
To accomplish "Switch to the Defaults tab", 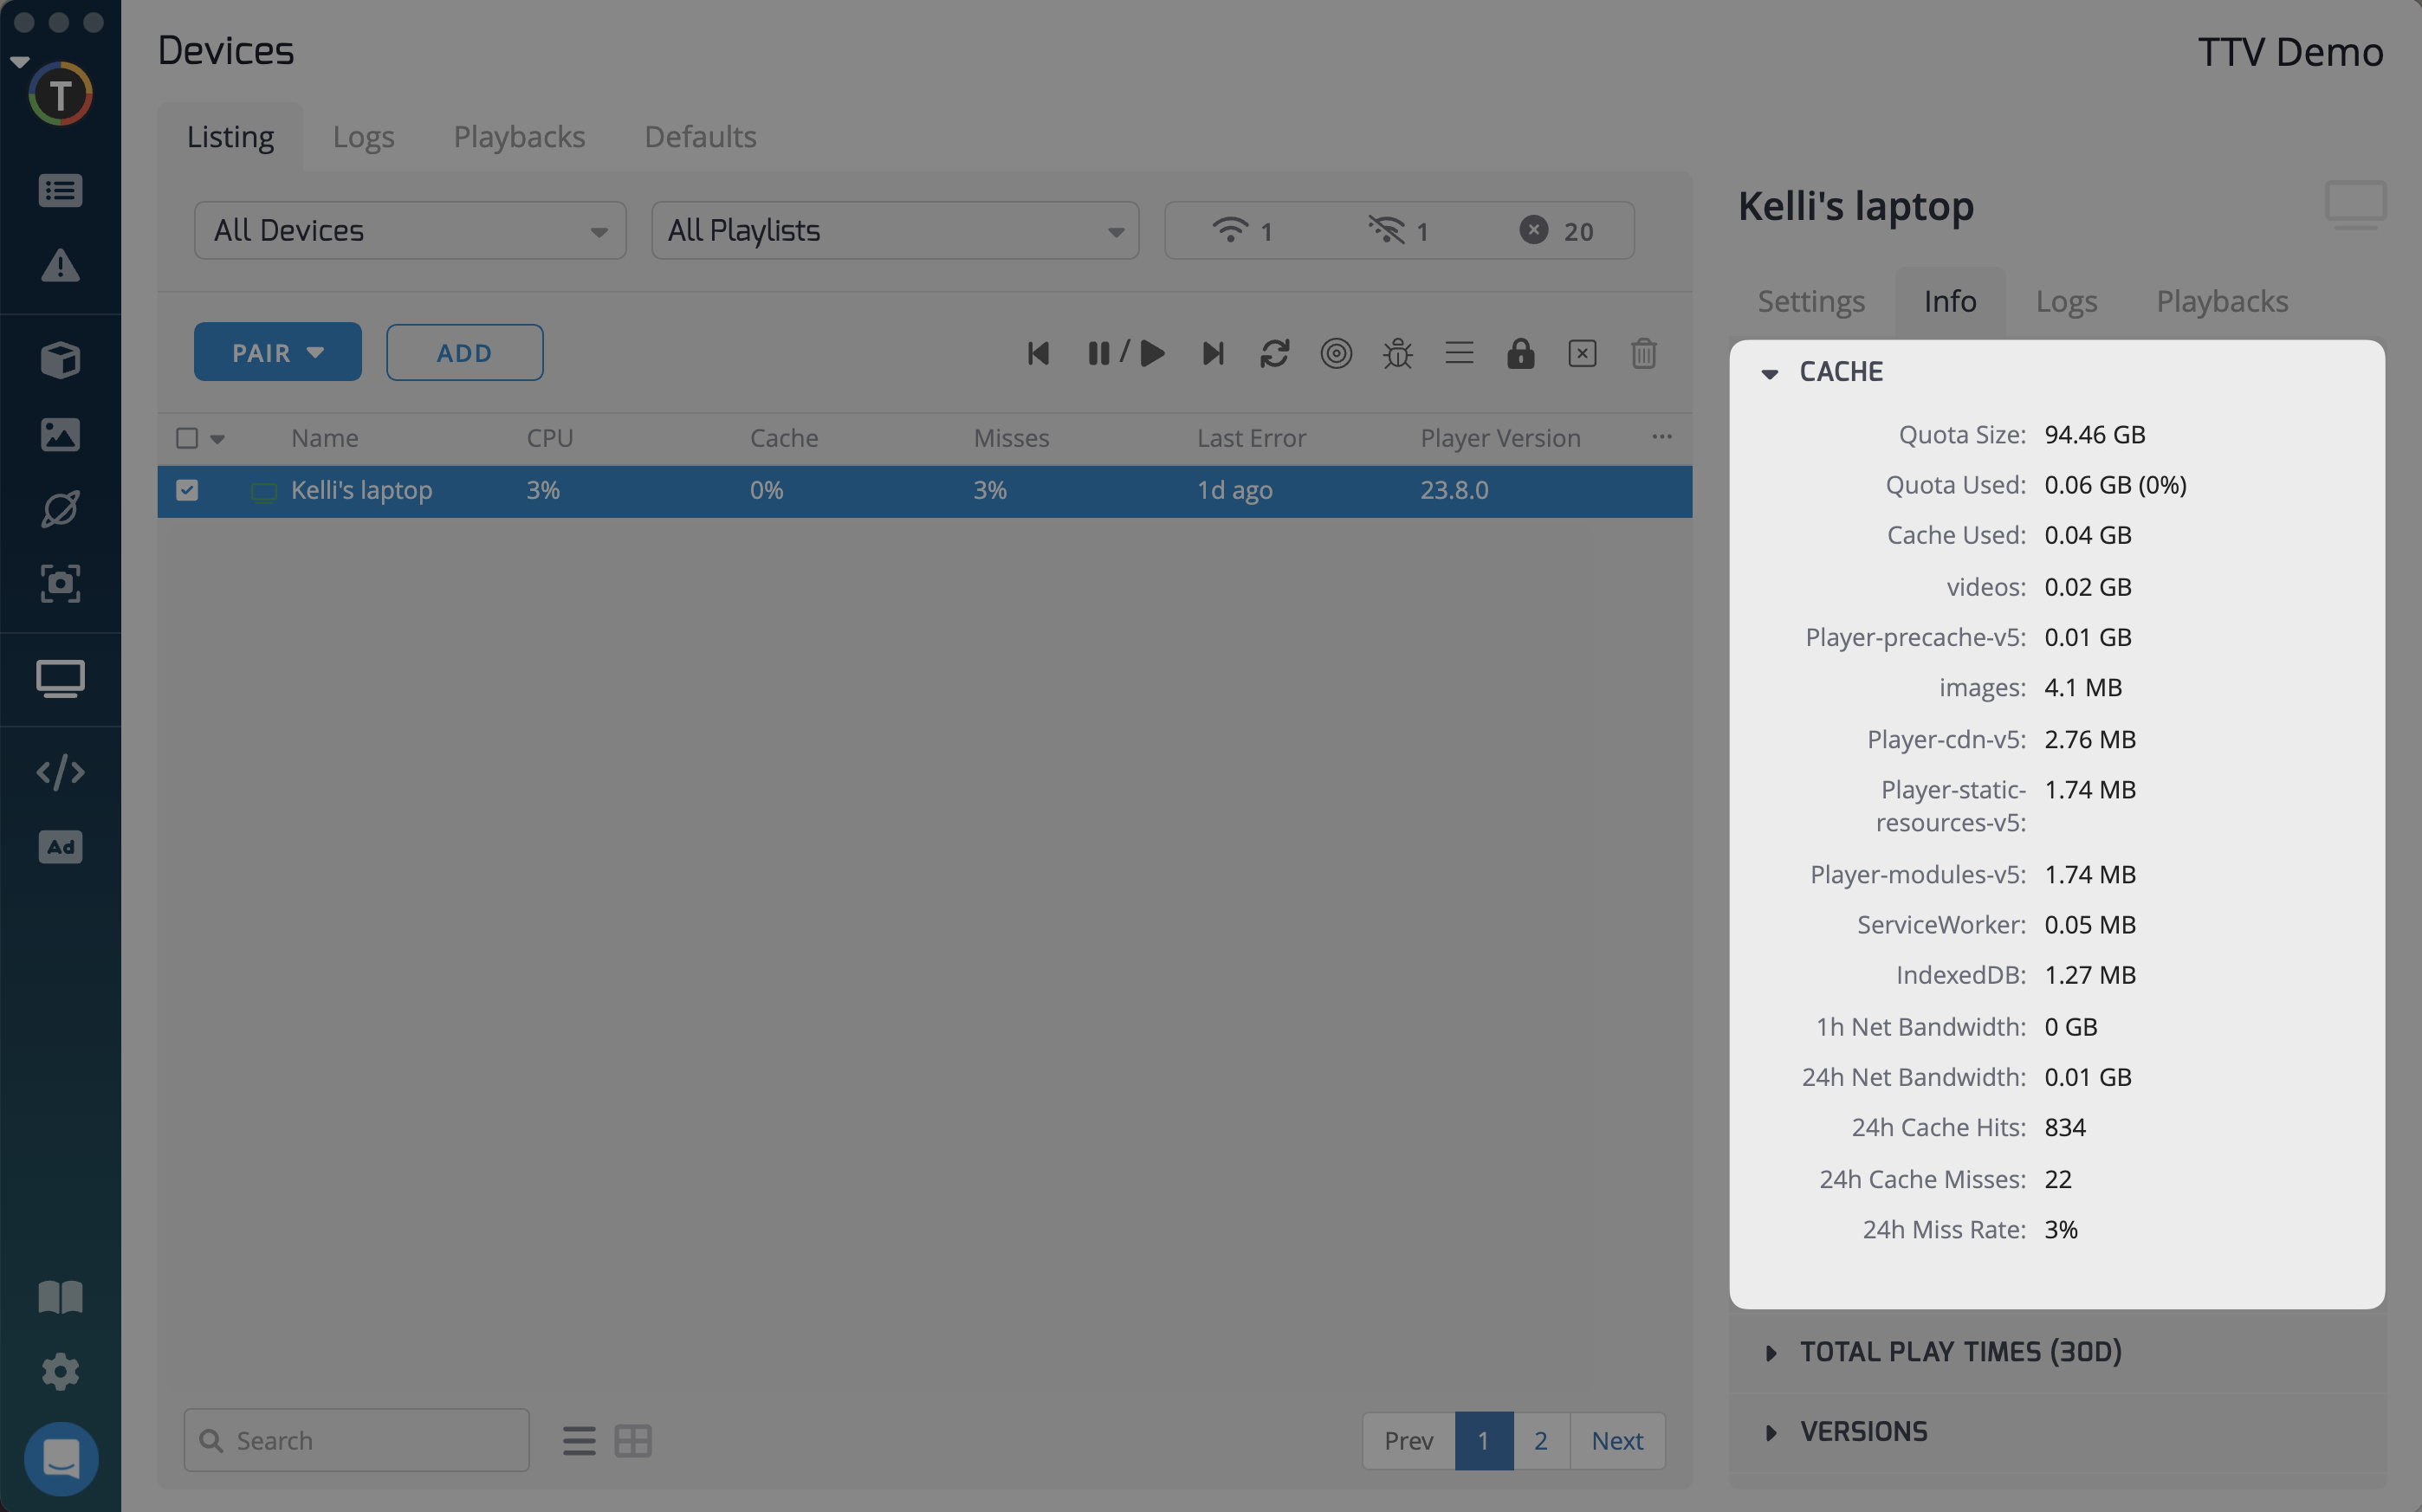I will pos(700,137).
